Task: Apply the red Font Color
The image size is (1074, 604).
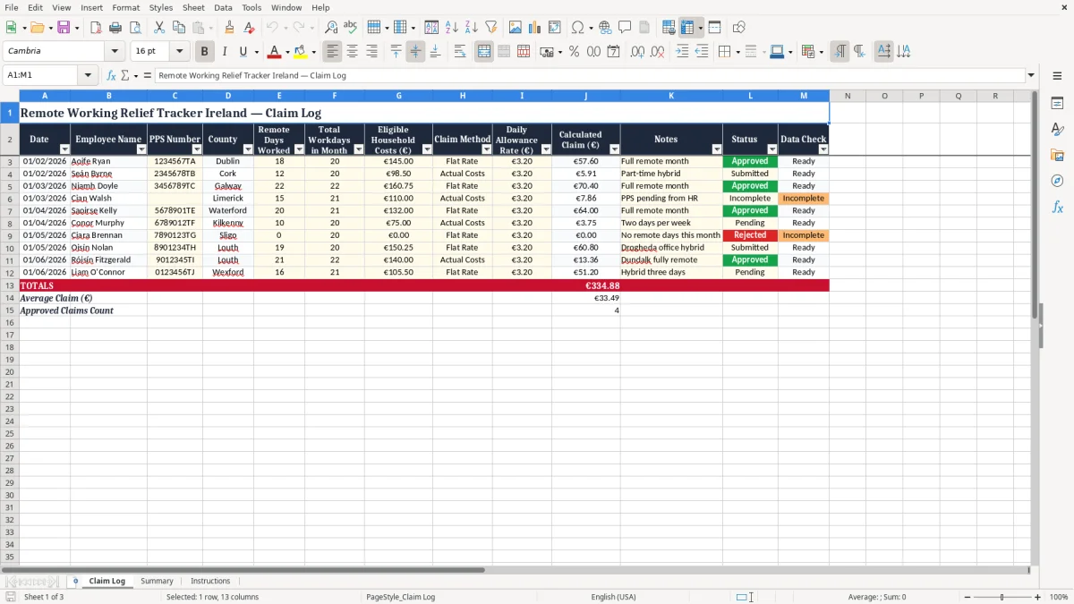Action: [275, 52]
